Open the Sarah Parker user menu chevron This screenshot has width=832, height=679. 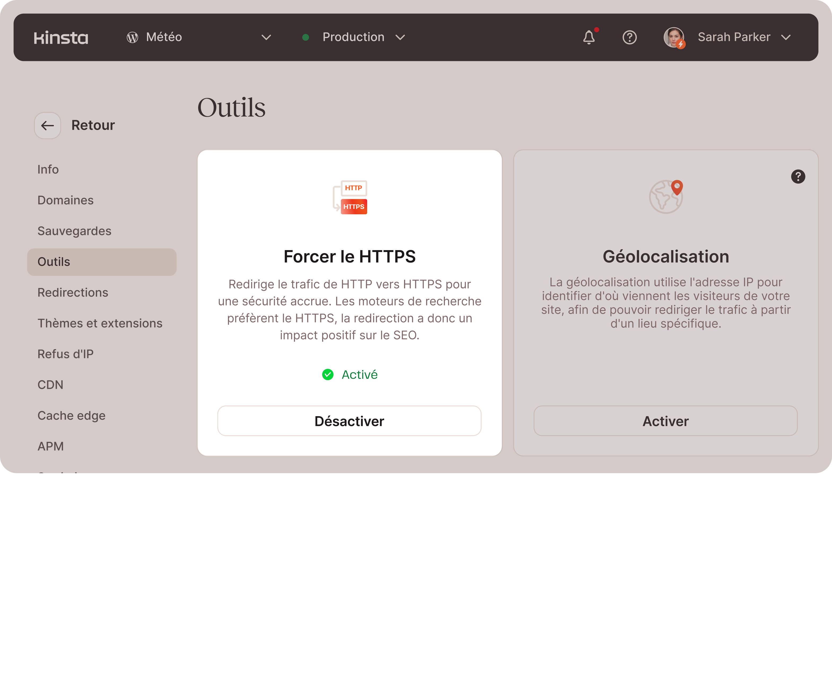click(x=786, y=38)
